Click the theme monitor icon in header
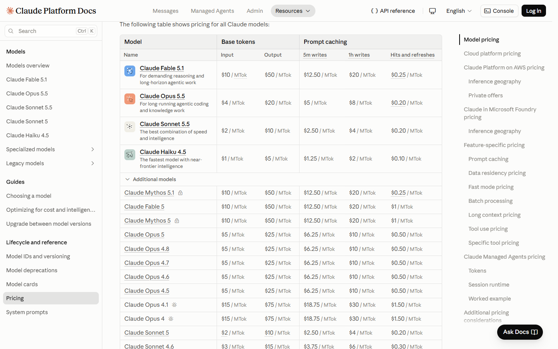The image size is (558, 349). click(x=432, y=11)
